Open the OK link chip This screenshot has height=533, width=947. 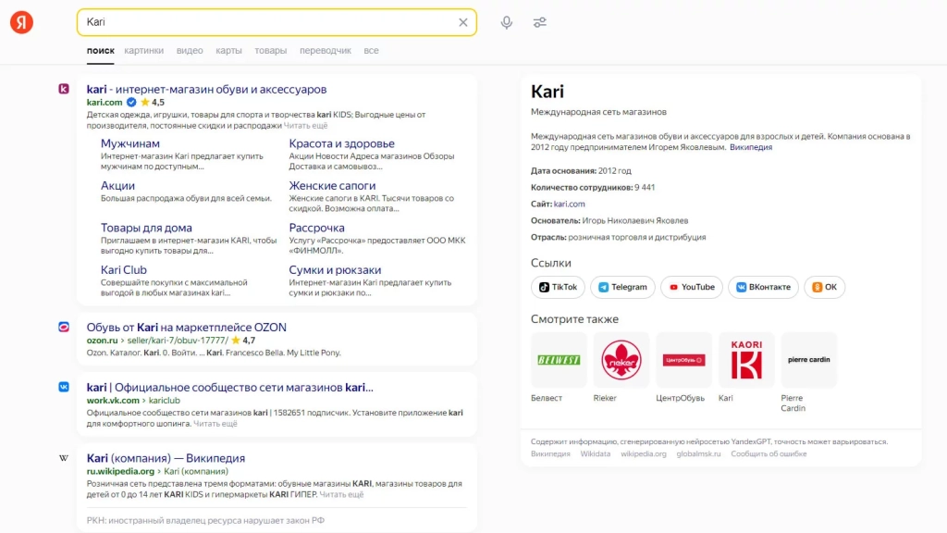tap(824, 287)
